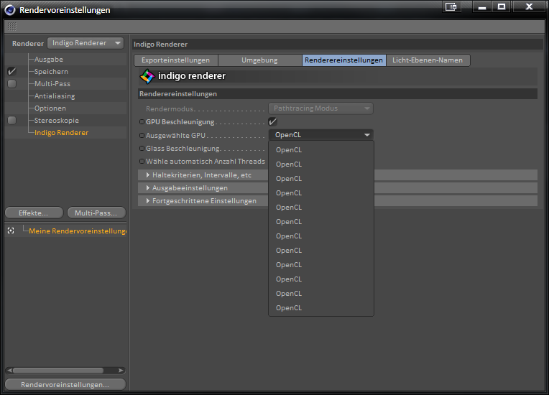
Task: Click animation dot next to Glass Beschleunigung
Action: [x=142, y=149]
